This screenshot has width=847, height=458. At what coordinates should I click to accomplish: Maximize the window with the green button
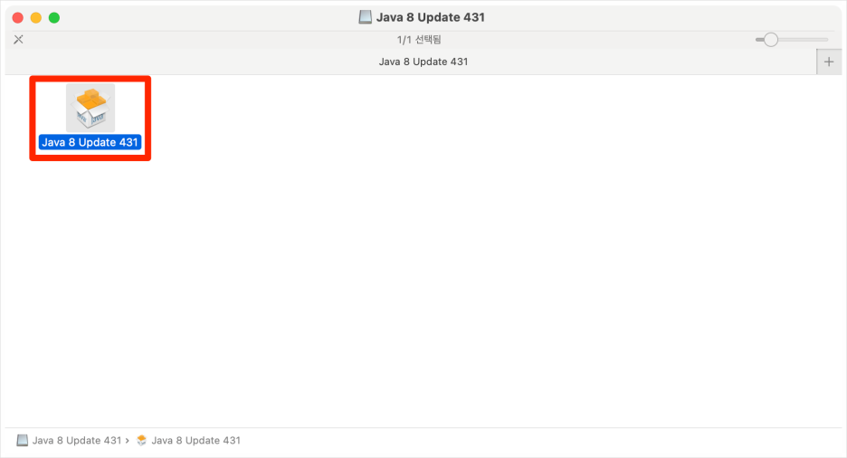point(54,18)
